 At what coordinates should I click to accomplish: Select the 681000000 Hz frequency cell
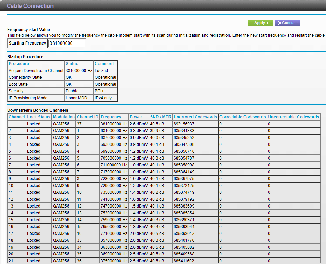(114, 131)
